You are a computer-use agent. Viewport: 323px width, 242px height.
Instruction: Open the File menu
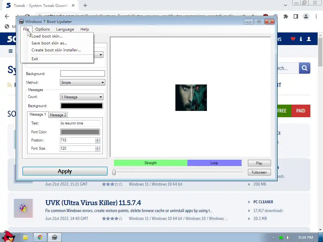pos(26,29)
